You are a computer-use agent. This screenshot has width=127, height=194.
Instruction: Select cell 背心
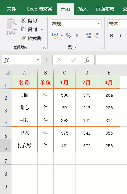24,108
